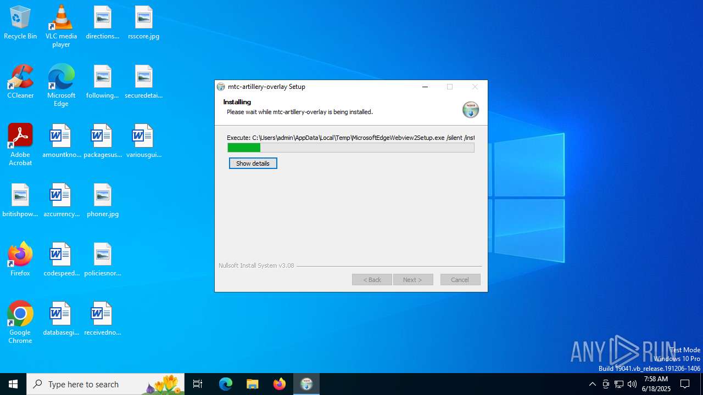Click the Nullsoft Install System v3.08 text
This screenshot has height=395, width=703.
point(256,266)
